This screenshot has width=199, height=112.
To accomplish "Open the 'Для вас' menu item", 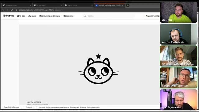I will coord(21,16).
